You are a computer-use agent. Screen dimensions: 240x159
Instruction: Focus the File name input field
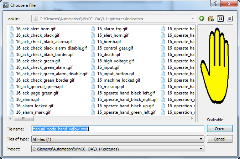click(118, 129)
